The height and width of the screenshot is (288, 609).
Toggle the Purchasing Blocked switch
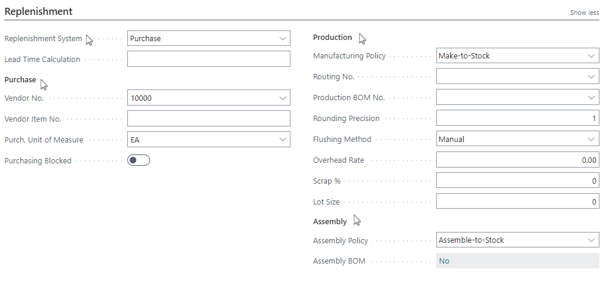click(139, 160)
